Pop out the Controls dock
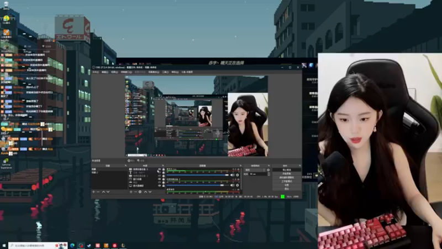 [x=299, y=165]
